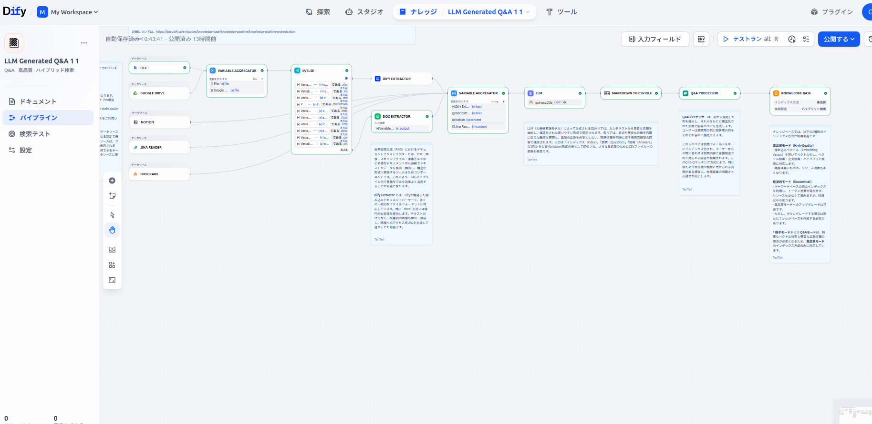872x424 pixels.
Task: Add a note with the sticky note icon
Action: 112,196
